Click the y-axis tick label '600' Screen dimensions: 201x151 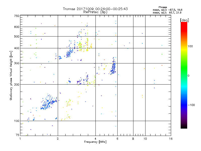pos(17,27)
